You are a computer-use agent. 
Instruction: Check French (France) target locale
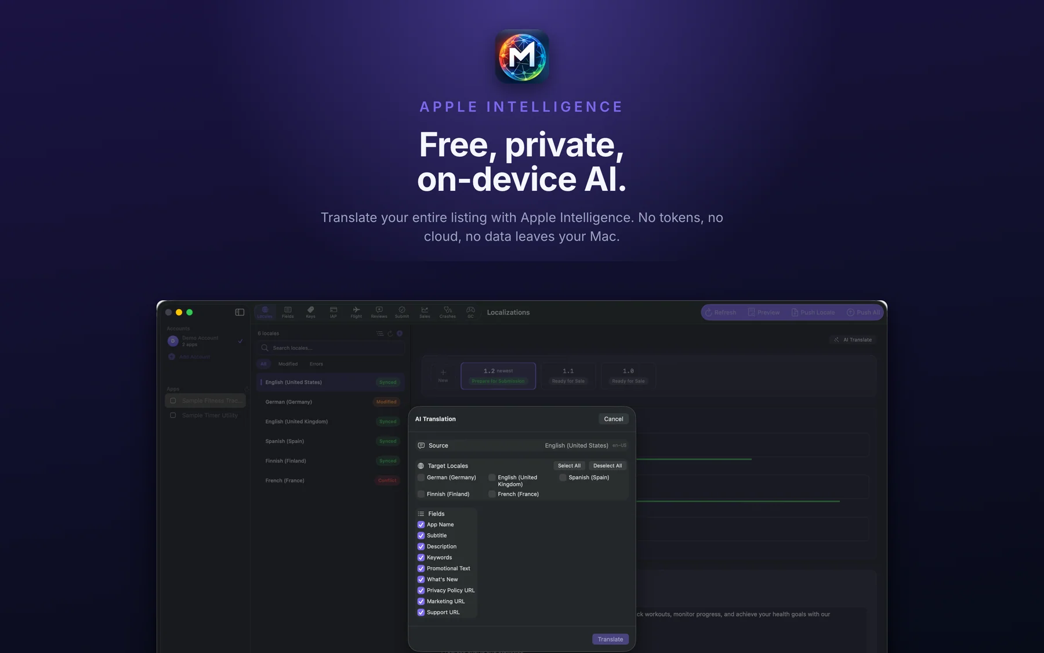(492, 494)
